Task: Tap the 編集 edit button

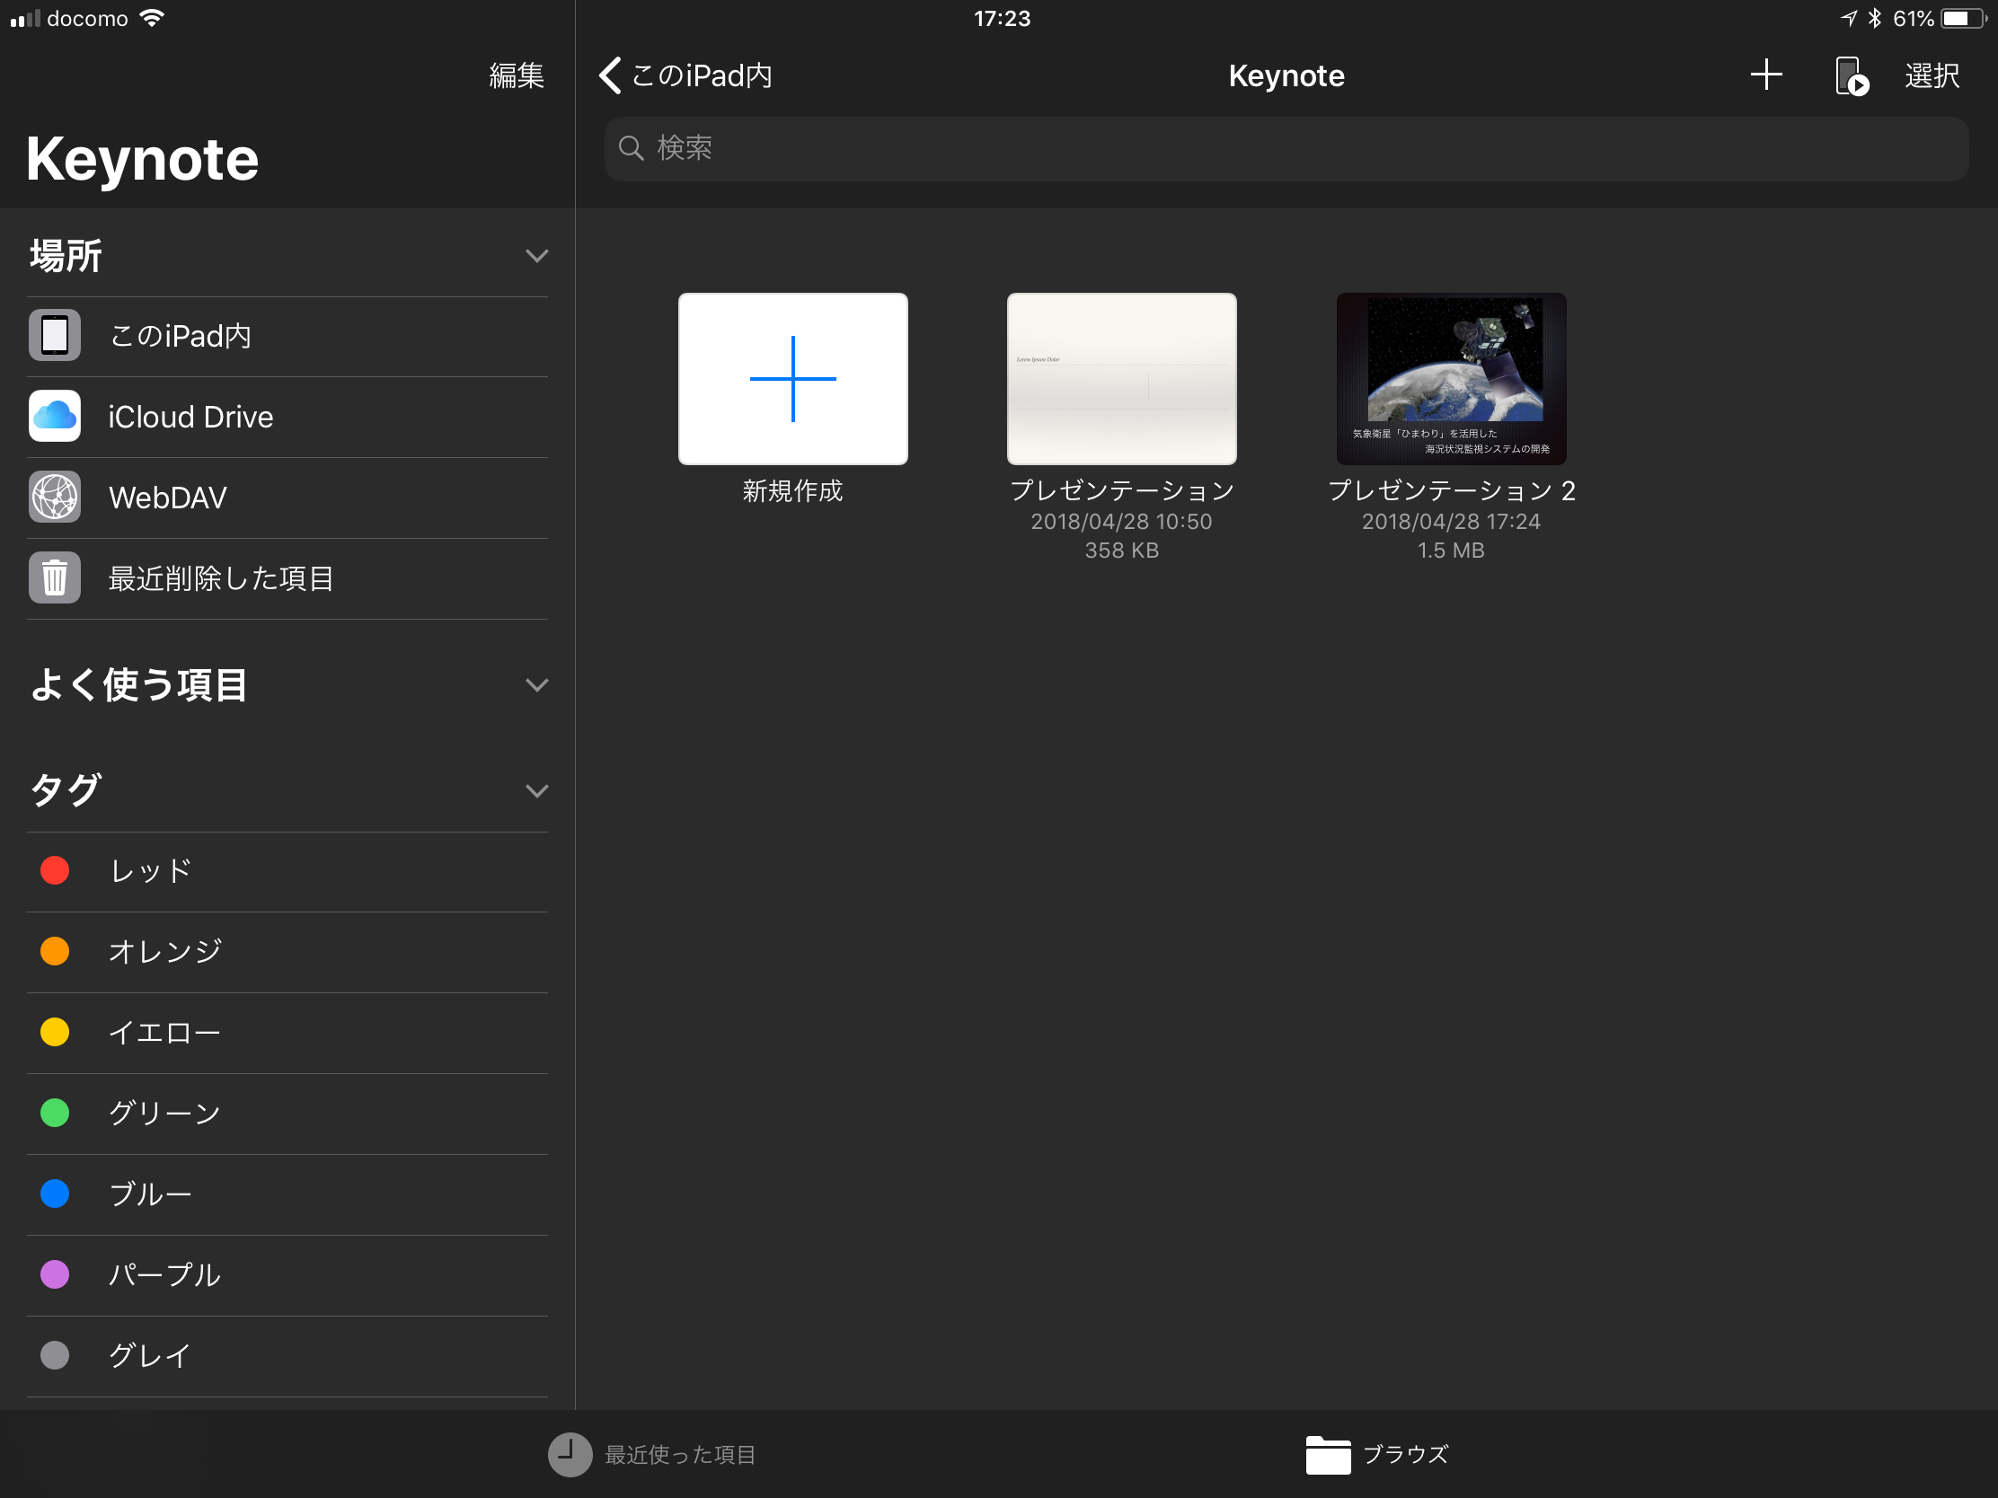Action: (x=516, y=75)
